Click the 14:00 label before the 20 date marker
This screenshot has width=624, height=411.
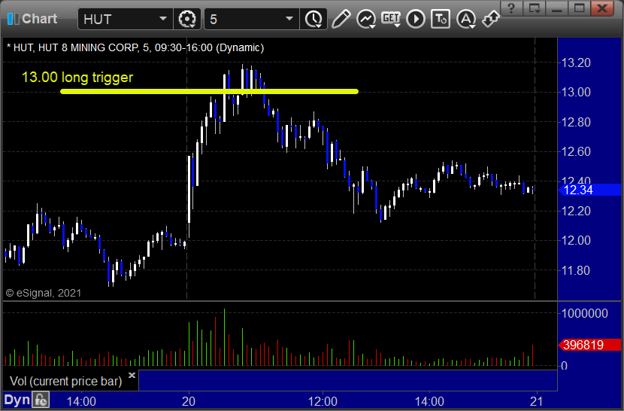(81, 401)
